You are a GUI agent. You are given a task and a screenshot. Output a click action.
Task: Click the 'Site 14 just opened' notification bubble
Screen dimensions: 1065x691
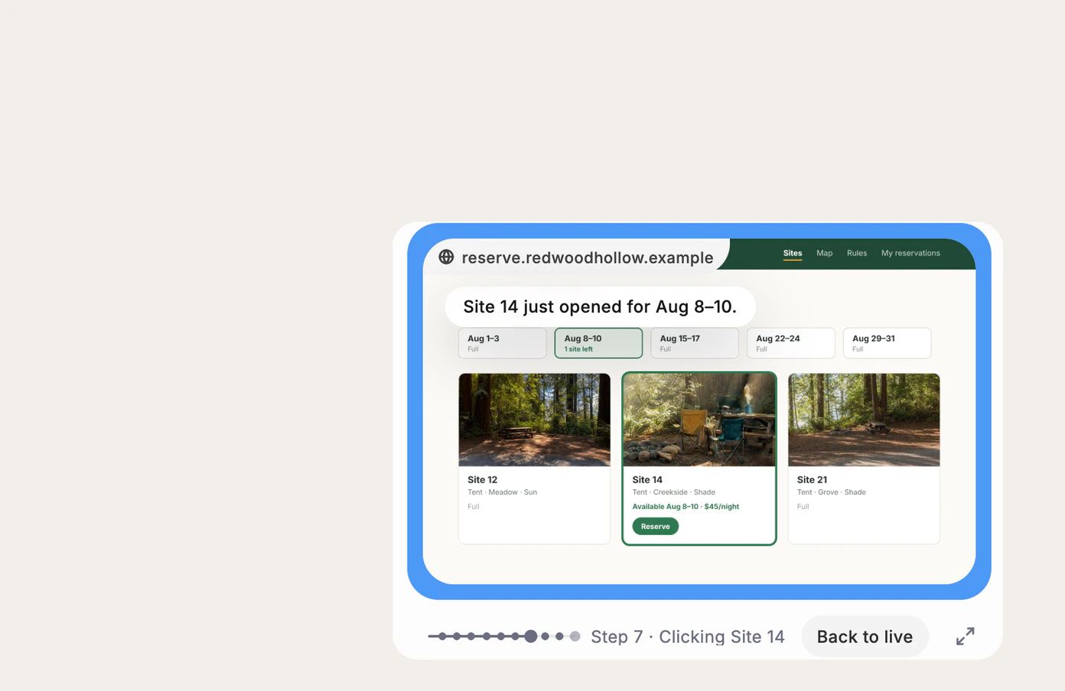pyautogui.click(x=601, y=307)
